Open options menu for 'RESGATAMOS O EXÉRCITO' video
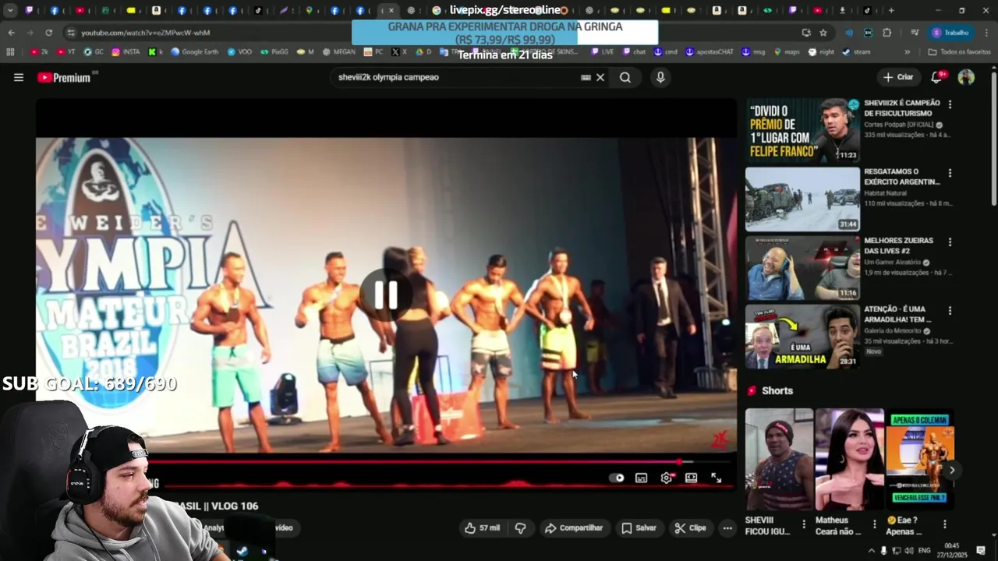 [x=950, y=173]
